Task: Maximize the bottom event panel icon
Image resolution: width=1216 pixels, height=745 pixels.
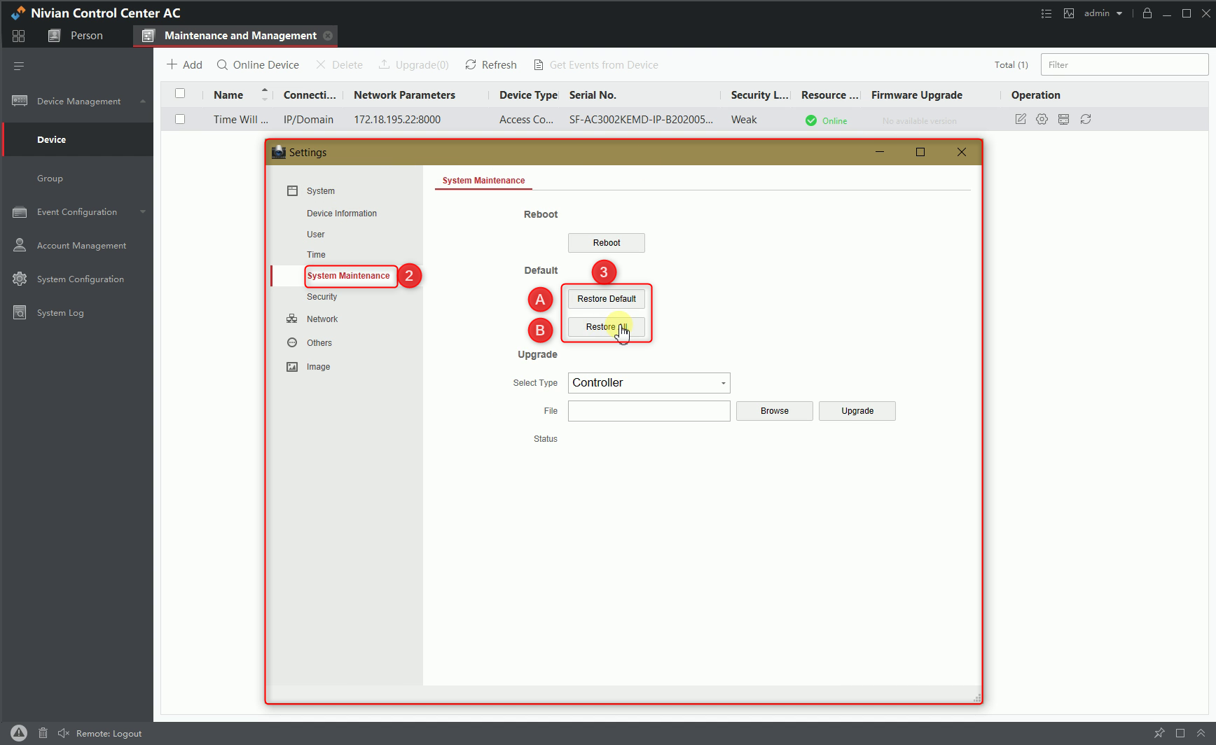Action: click(x=1180, y=733)
